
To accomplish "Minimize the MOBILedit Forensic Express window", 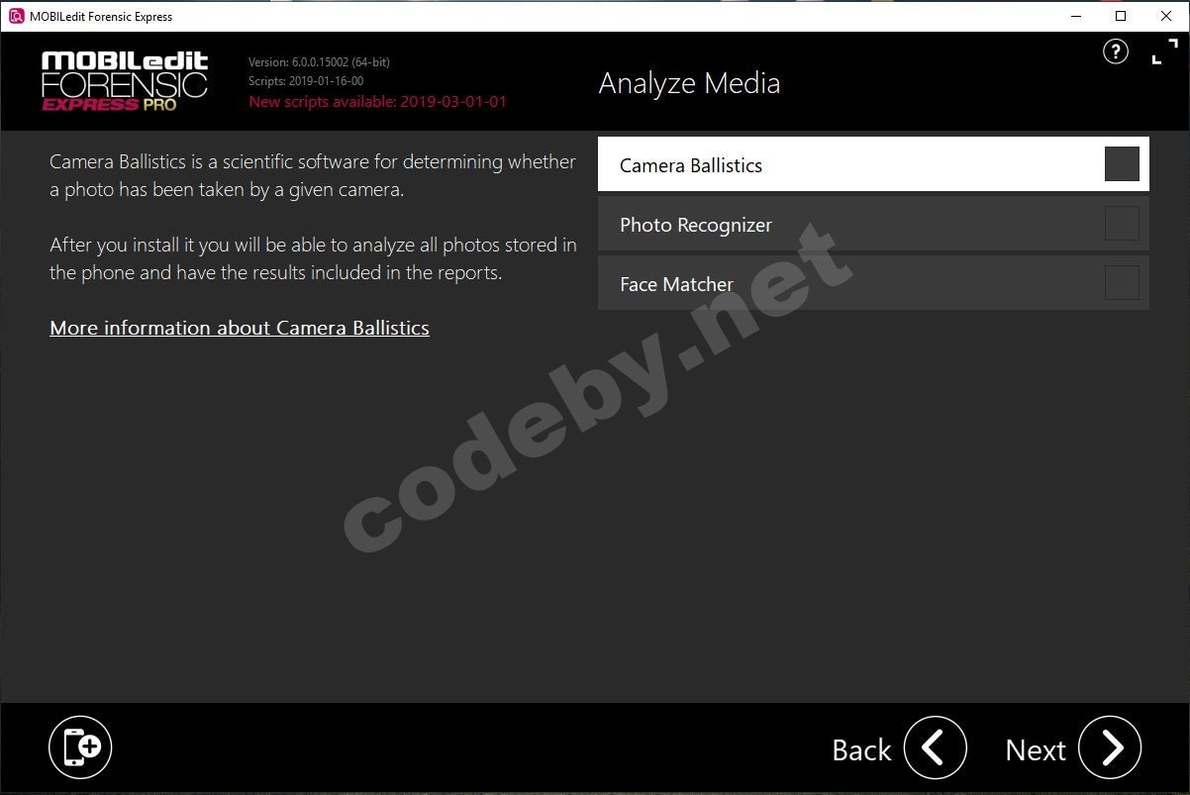I will 1075,16.
